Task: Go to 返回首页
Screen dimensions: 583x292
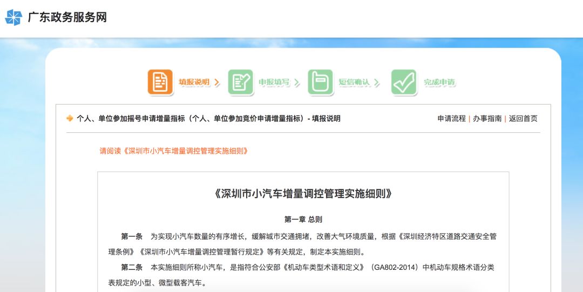Action: 523,119
